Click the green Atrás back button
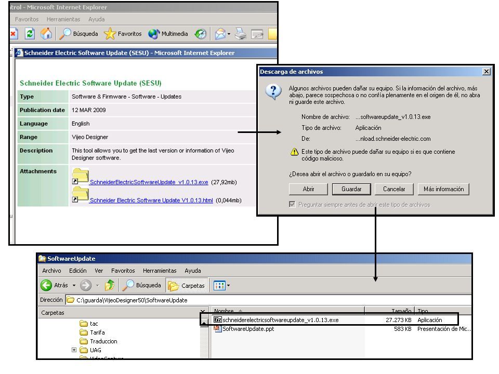This screenshot has width=499, height=374. pyautogui.click(x=55, y=285)
